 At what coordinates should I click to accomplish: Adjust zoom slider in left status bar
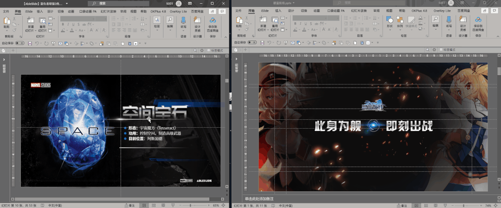click(x=190, y=205)
